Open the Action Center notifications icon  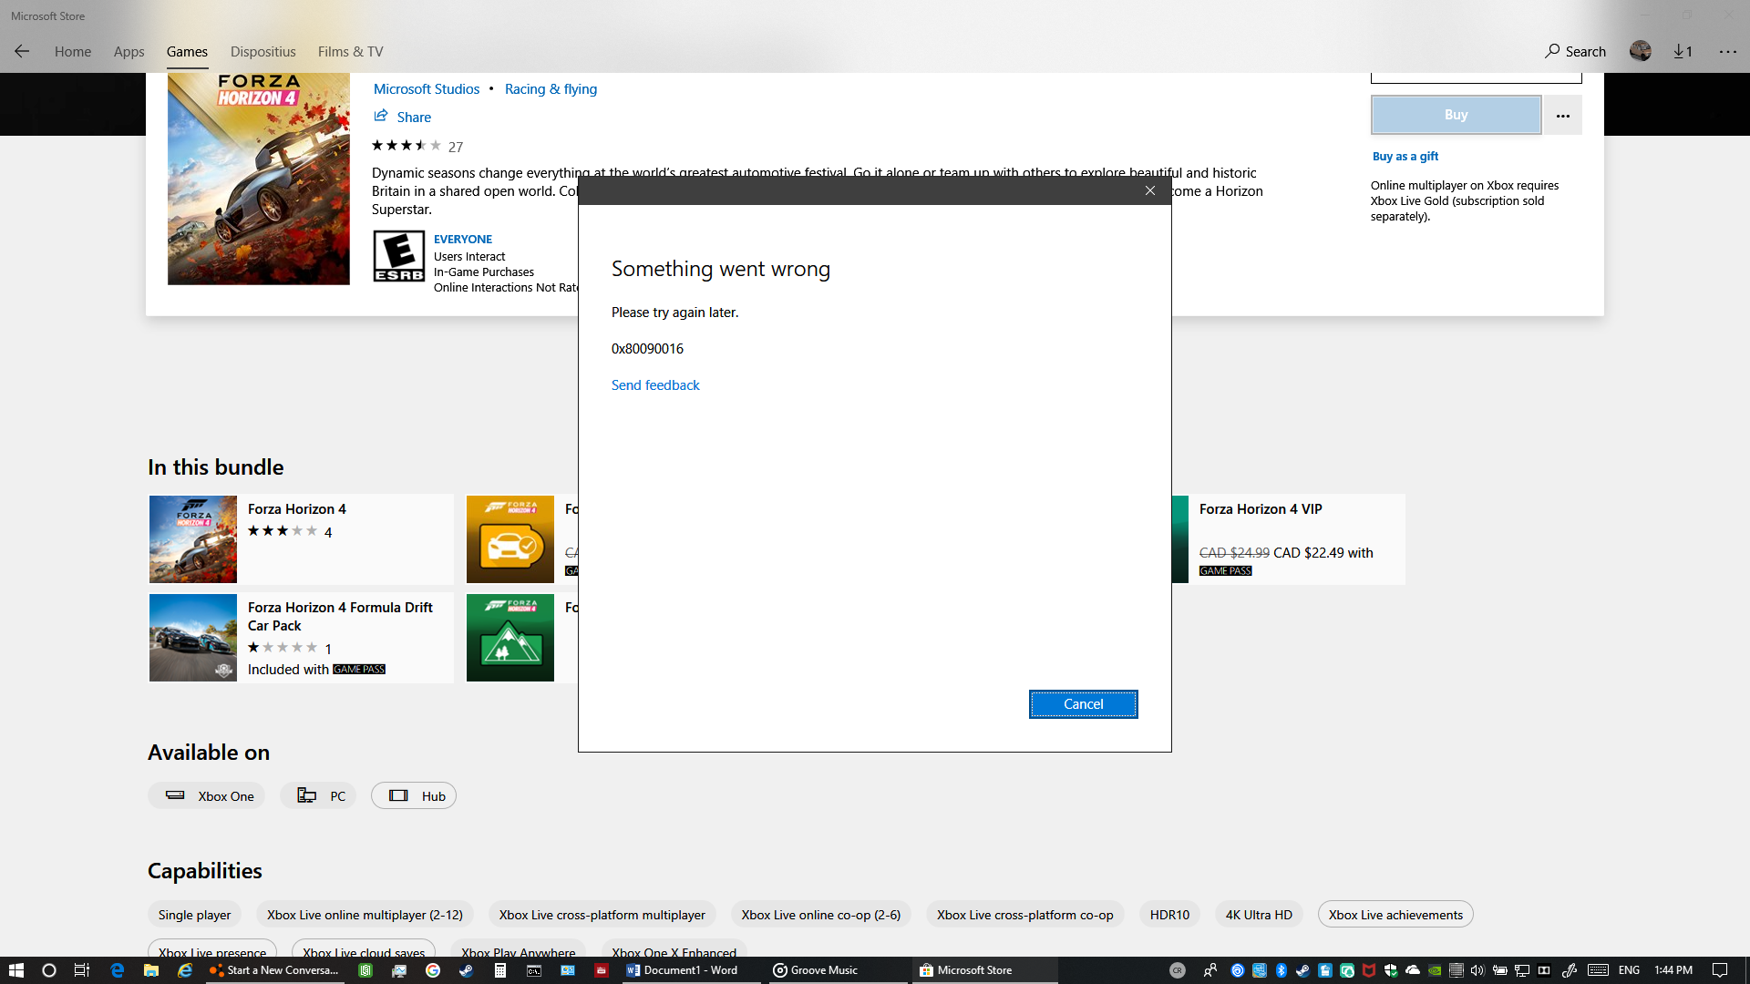[1720, 970]
